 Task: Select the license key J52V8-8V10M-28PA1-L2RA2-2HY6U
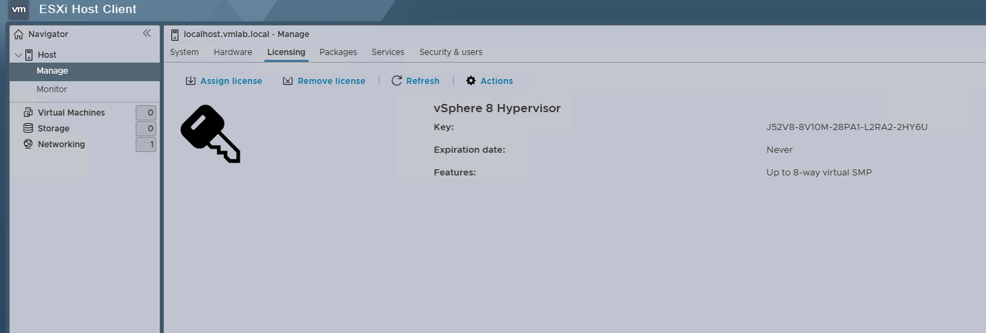(847, 127)
